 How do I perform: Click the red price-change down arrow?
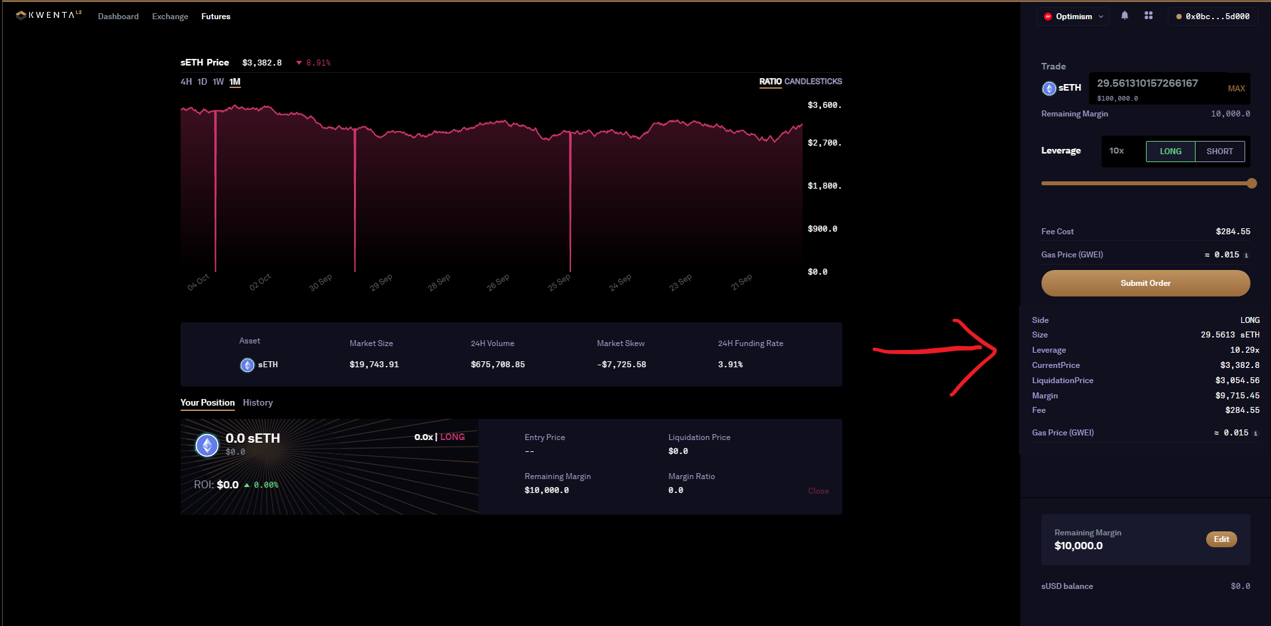click(x=299, y=63)
